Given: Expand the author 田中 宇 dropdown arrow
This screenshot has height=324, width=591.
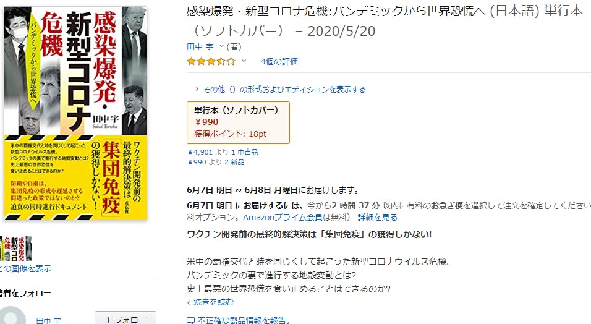Looking at the screenshot, I should pos(221,46).
